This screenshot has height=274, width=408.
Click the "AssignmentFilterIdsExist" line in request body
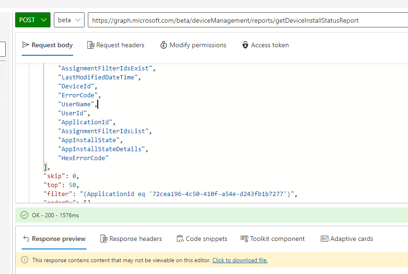106,68
